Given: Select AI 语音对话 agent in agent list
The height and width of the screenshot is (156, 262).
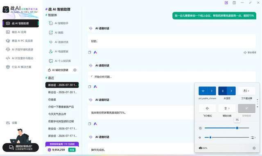Looking at the screenshot, I should (x=61, y=42).
